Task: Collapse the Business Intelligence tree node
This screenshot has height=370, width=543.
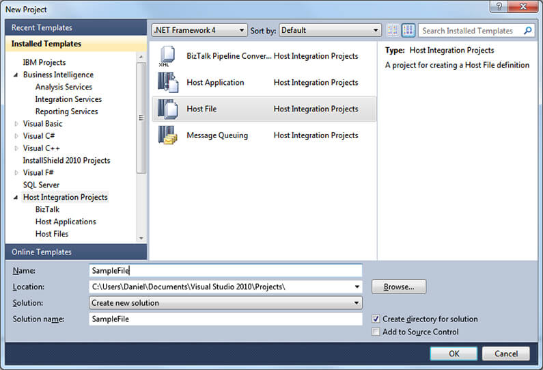Action: click(16, 75)
